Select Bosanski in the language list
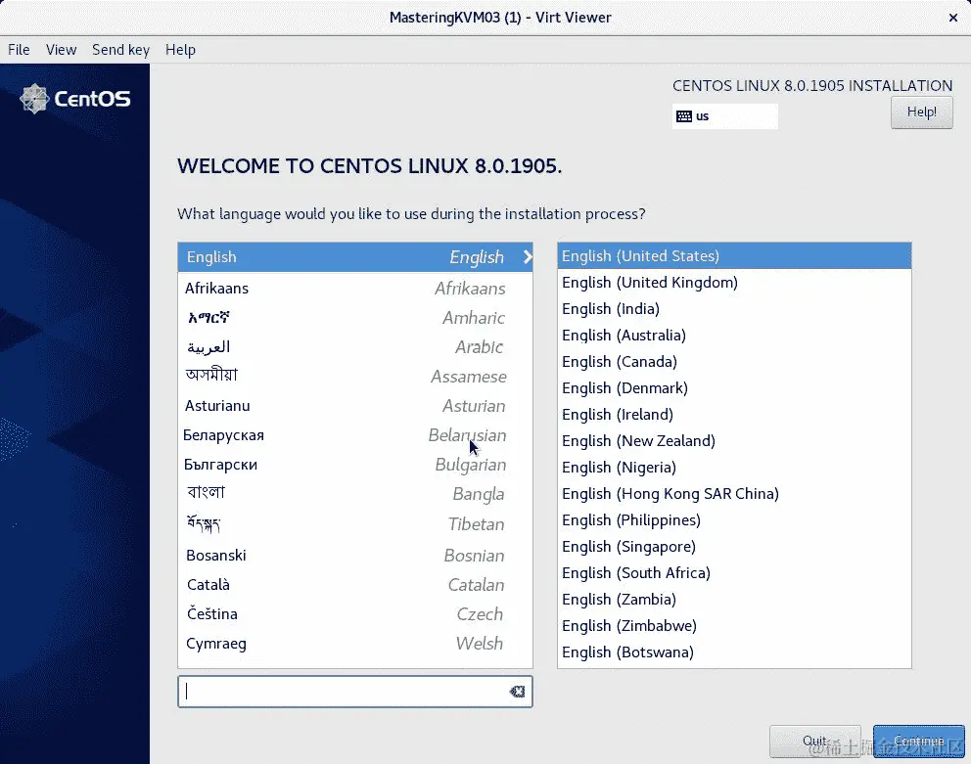The image size is (971, 764). pyautogui.click(x=355, y=556)
